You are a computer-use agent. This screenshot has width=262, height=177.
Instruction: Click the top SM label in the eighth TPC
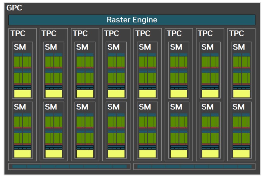[239, 47]
